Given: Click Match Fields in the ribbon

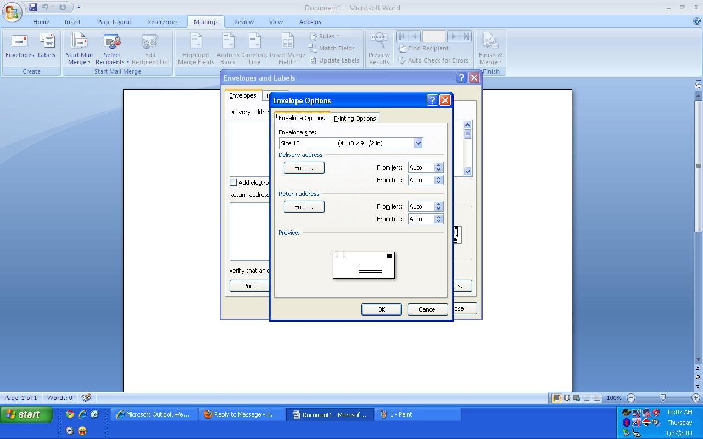Looking at the screenshot, I should pyautogui.click(x=332, y=48).
